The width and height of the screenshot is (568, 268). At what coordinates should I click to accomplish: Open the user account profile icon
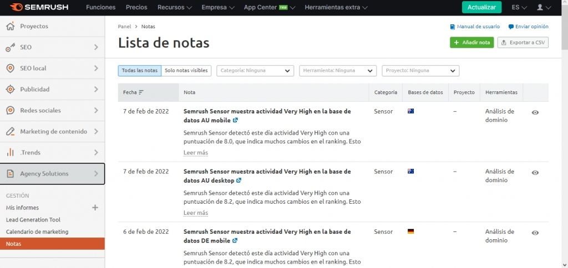coord(540,7)
